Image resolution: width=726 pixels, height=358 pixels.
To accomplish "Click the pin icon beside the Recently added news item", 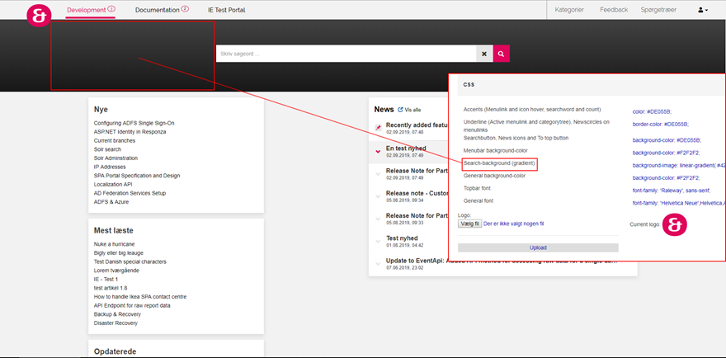I will click(x=378, y=128).
